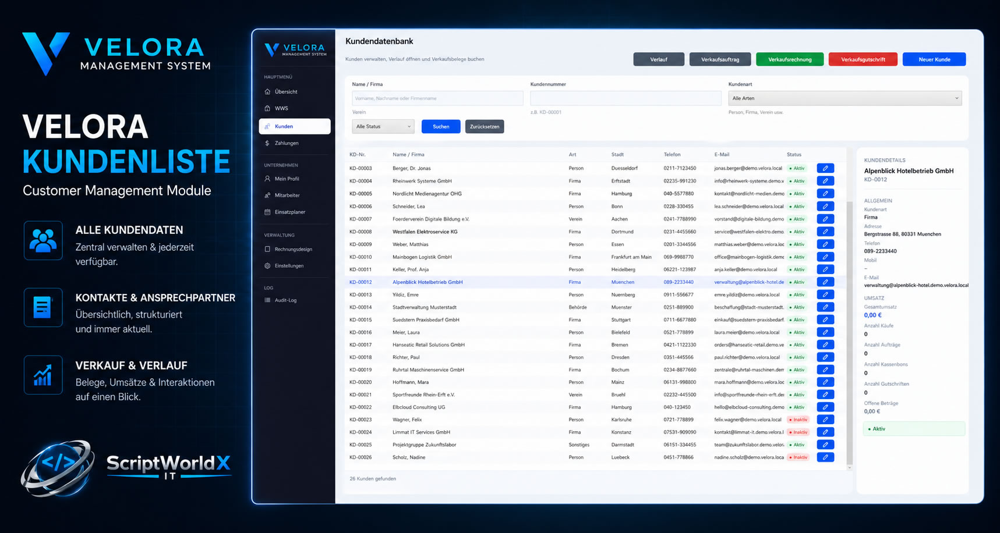Click into the Kundennummer input field
This screenshot has width=1000, height=533.
pyautogui.click(x=626, y=98)
